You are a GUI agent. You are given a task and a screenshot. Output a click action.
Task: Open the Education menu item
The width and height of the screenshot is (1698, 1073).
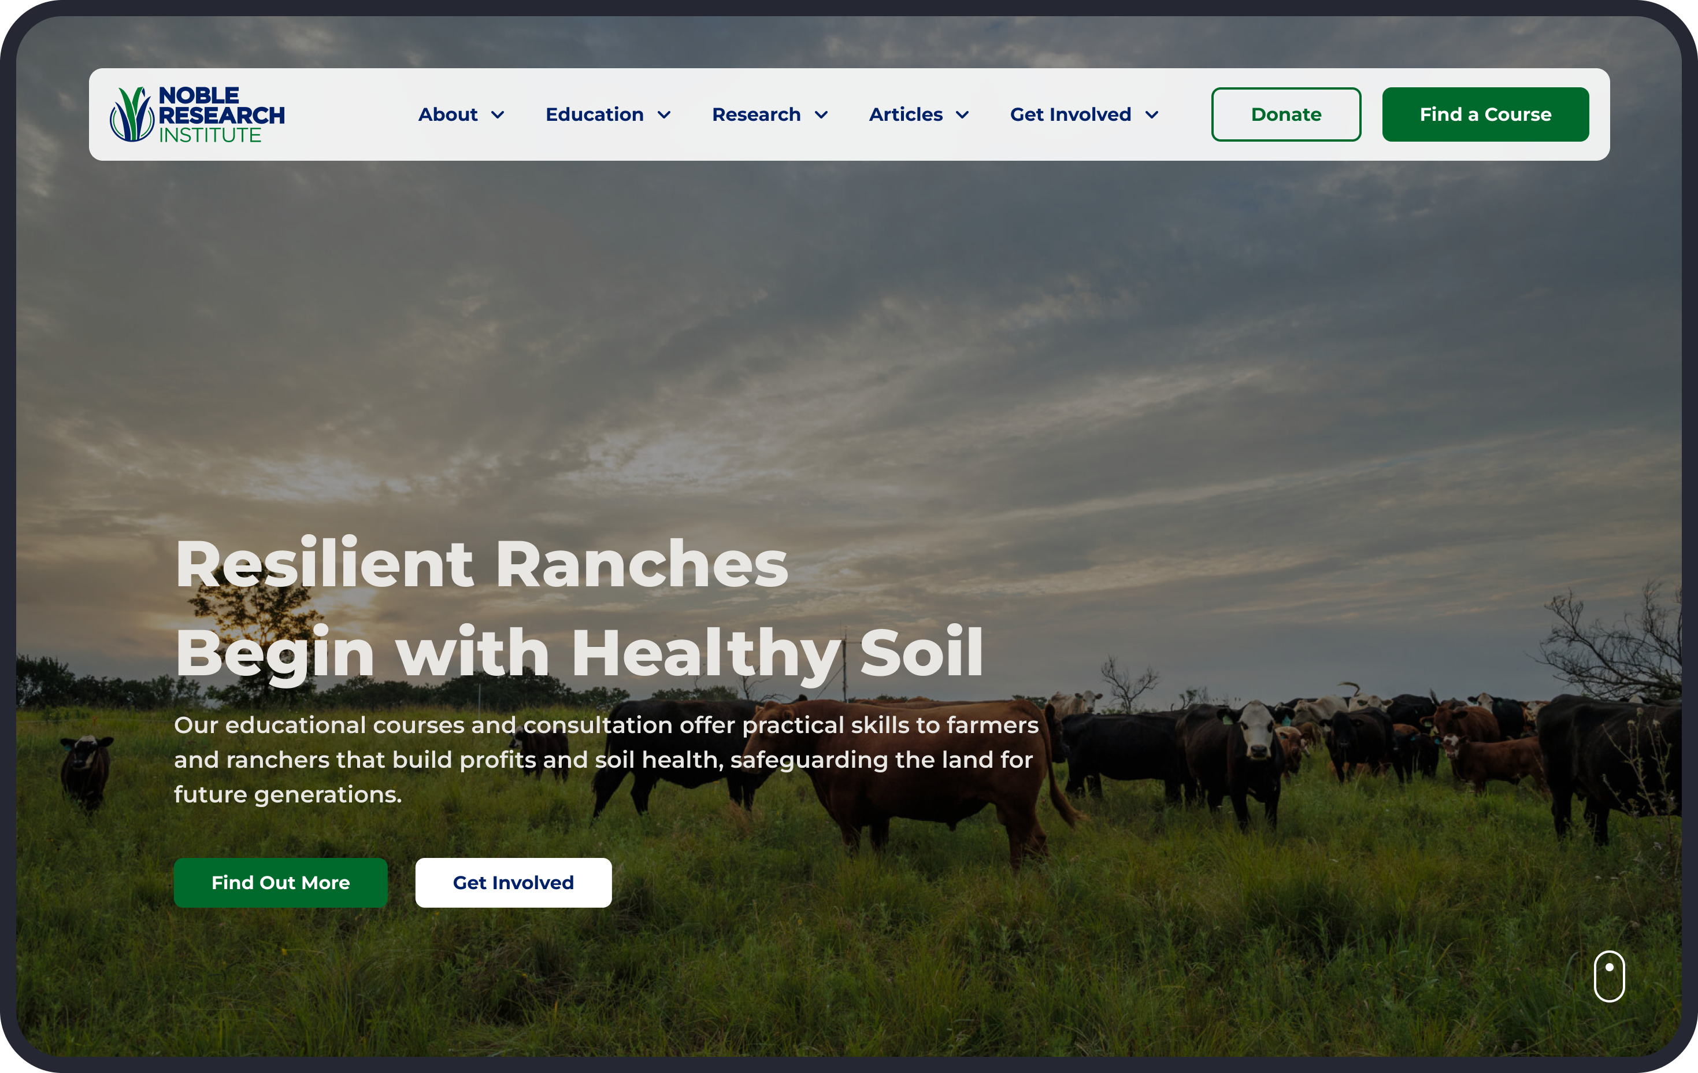click(x=595, y=114)
